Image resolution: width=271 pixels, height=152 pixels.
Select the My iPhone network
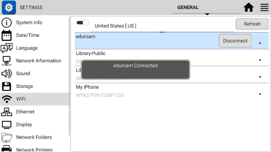(x=171, y=91)
